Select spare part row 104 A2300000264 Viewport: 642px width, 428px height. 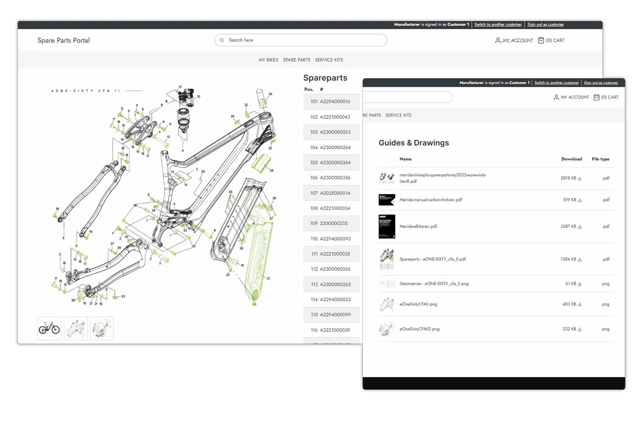[331, 147]
